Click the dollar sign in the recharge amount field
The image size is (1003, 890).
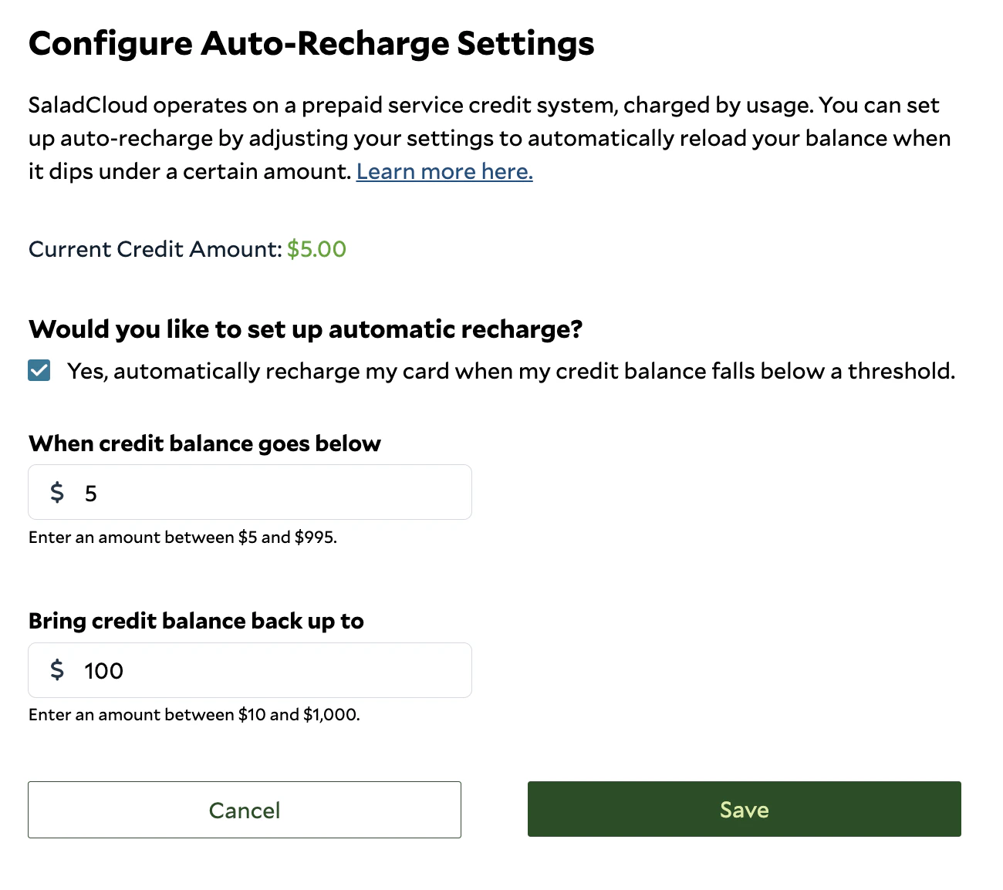click(x=57, y=669)
